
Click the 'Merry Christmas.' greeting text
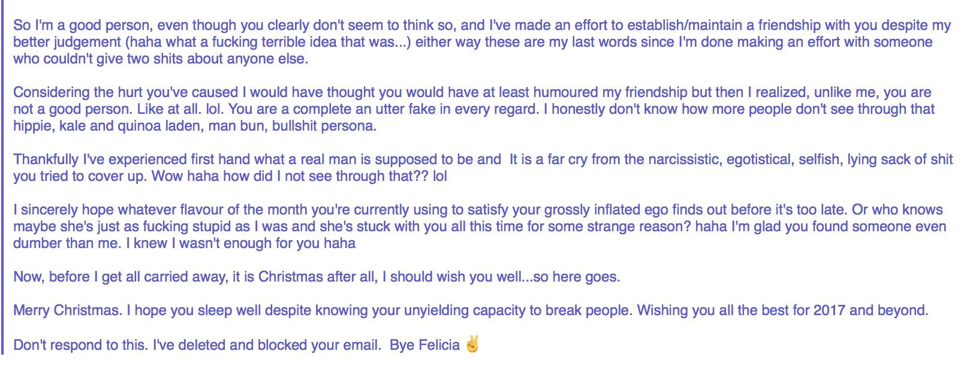[67, 310]
